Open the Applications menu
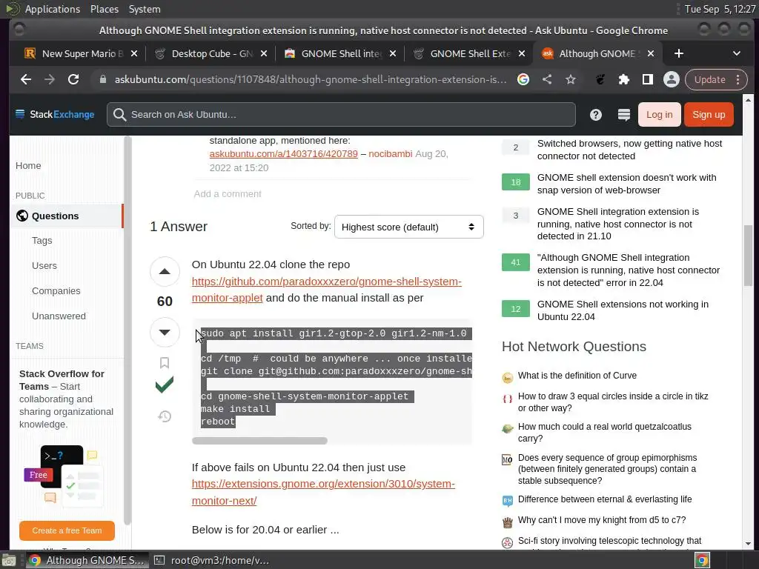 (53, 9)
